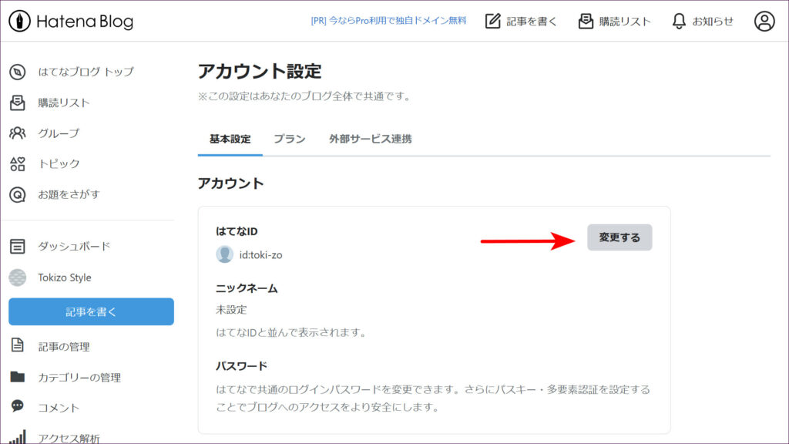
Task: Open the user profile avatar icon
Action: 764,22
